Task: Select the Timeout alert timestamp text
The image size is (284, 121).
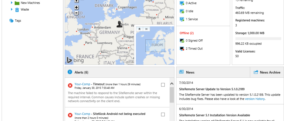Action: pyautogui.click(x=94, y=88)
